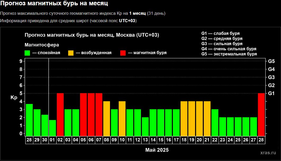Screen dimensions: 281x161
Task: Click the G5 label on the right axis
Action: (x=271, y=61)
